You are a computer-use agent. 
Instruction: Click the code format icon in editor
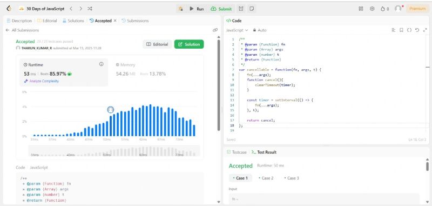click(394, 30)
